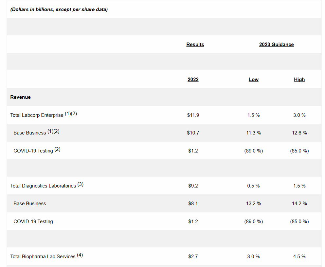Click the "Total Biopharma Lab Services" row label

(x=43, y=257)
